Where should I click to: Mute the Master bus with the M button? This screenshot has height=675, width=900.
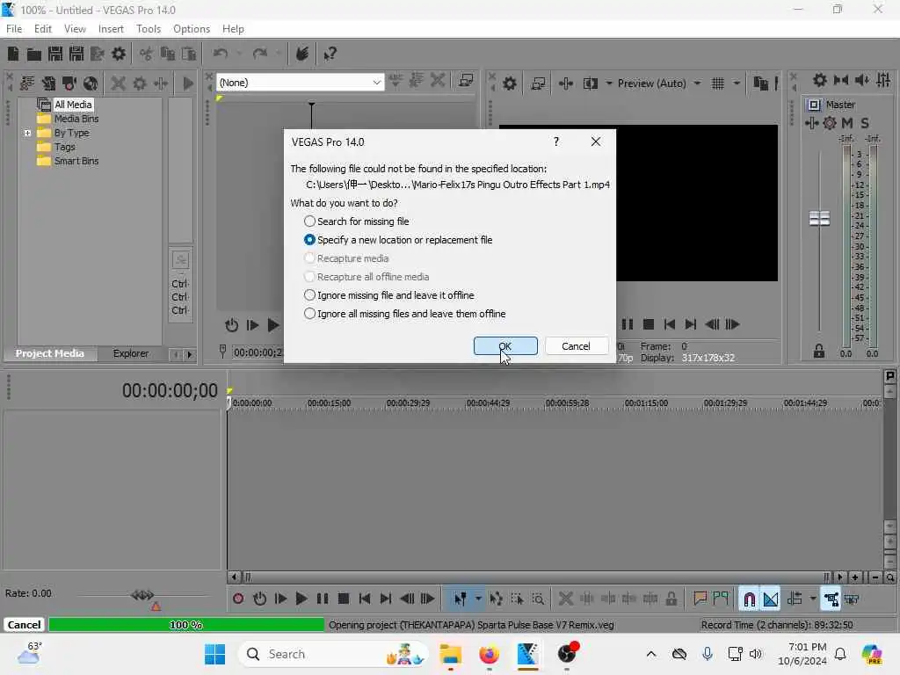coord(846,123)
